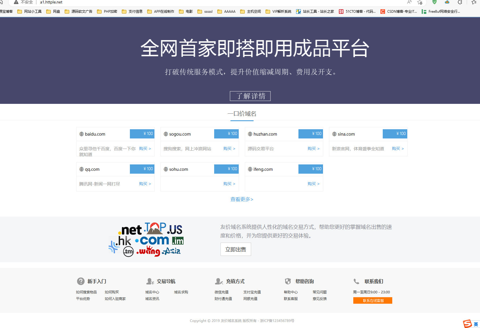The image size is (480, 328).
Task: Click the 英 input language indicator
Action: click(x=476, y=324)
